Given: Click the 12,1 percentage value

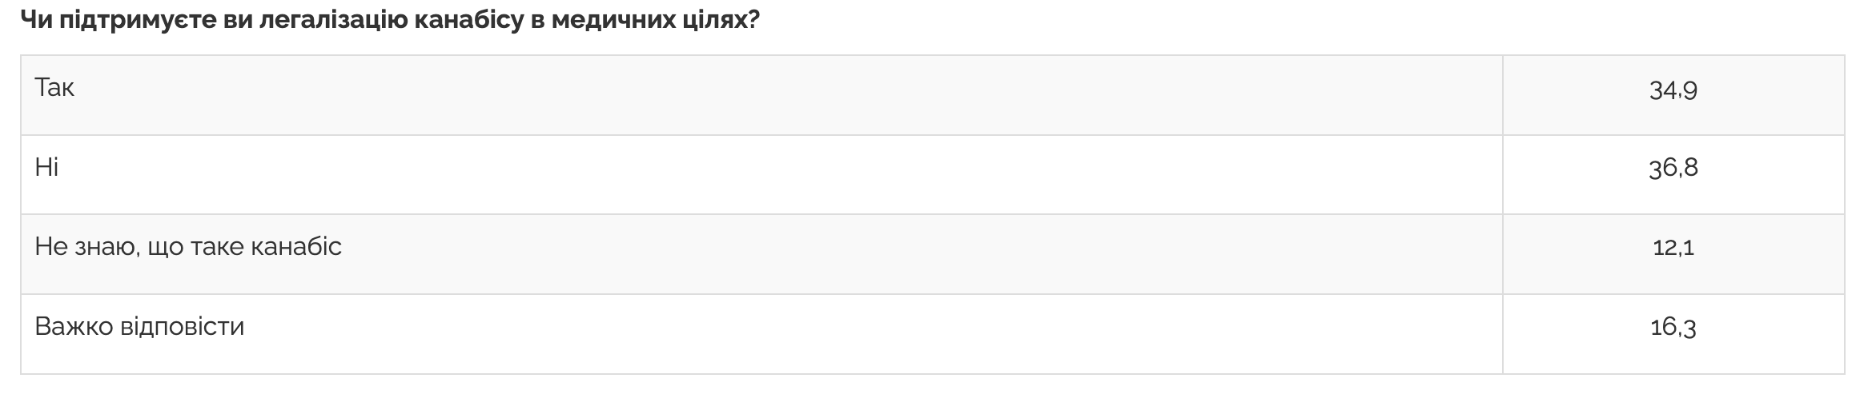Looking at the screenshot, I should point(1673,248).
